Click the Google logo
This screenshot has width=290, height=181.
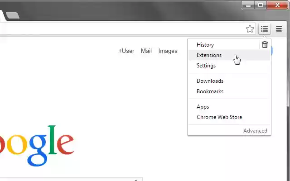tap(37, 146)
